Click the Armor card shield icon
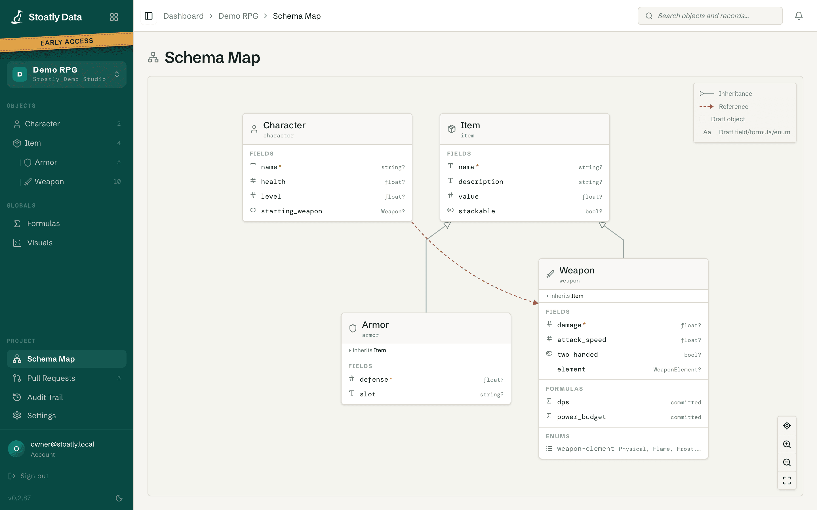The image size is (817, 510). point(353,328)
